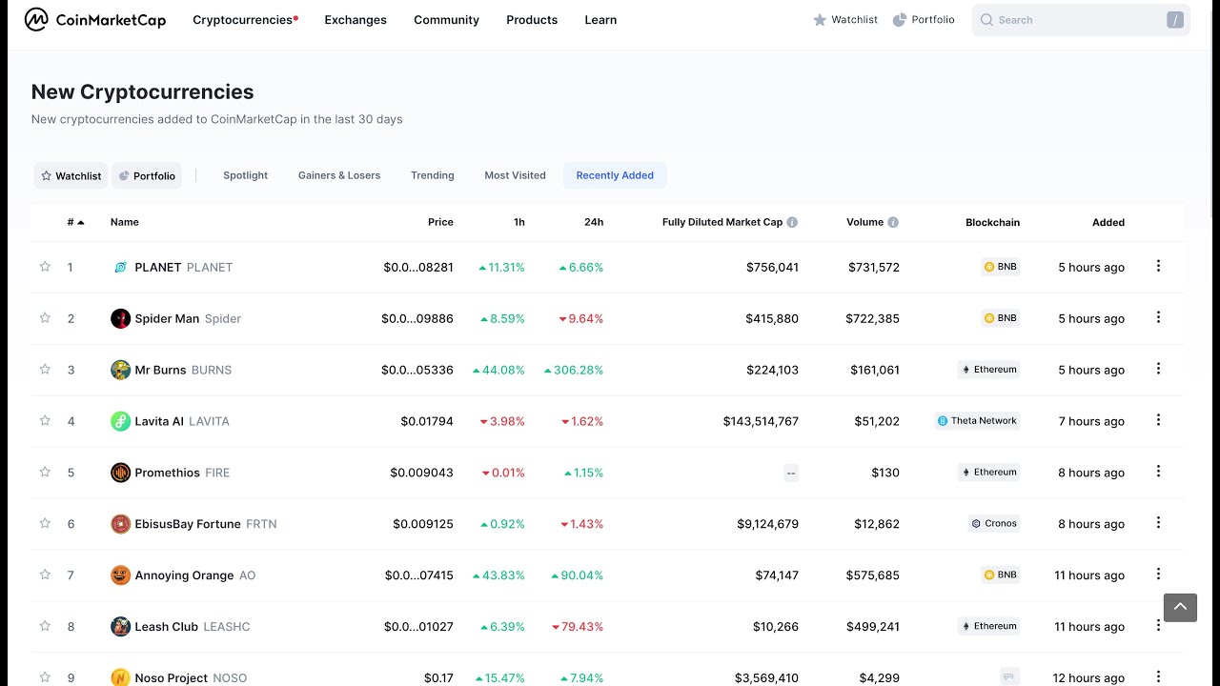1220x686 pixels.
Task: Click Theta Network badge in Lavita AI row
Action: [x=977, y=421]
